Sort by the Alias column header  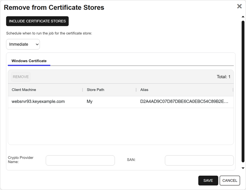coord(144,90)
